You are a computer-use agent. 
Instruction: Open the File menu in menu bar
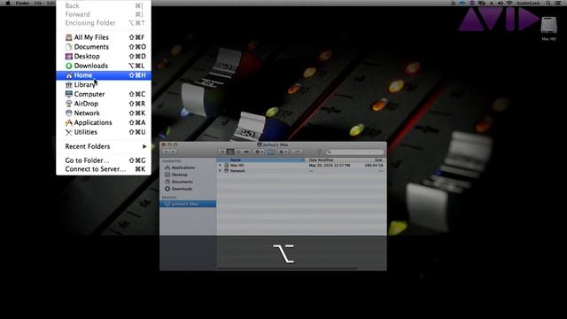pos(38,3)
